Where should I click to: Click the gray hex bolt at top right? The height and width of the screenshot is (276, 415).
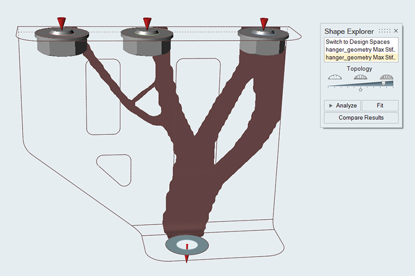(262, 43)
